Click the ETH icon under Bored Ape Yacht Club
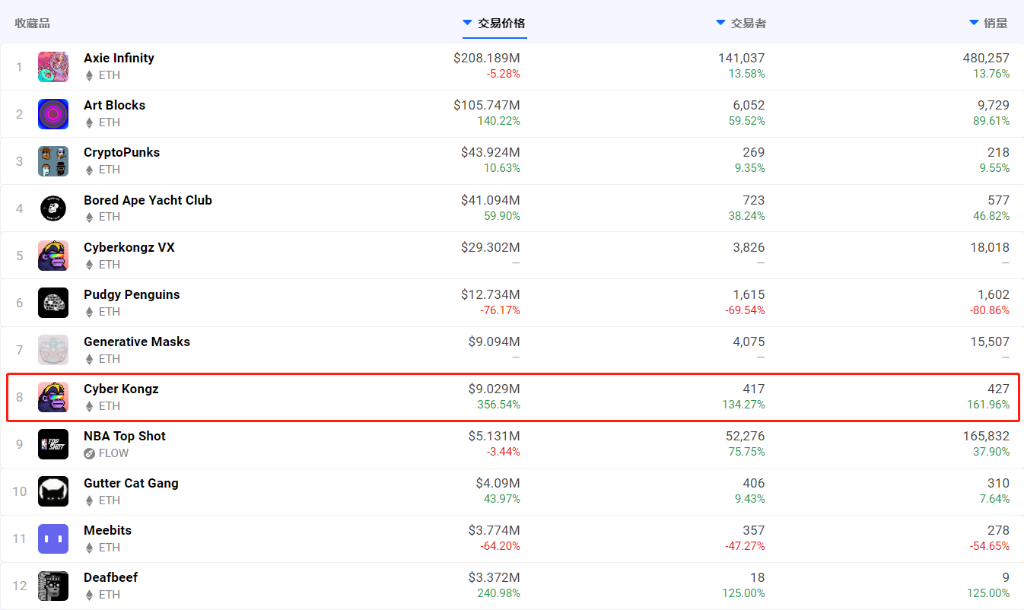Viewport: 1024px width, 610px height. (x=89, y=217)
